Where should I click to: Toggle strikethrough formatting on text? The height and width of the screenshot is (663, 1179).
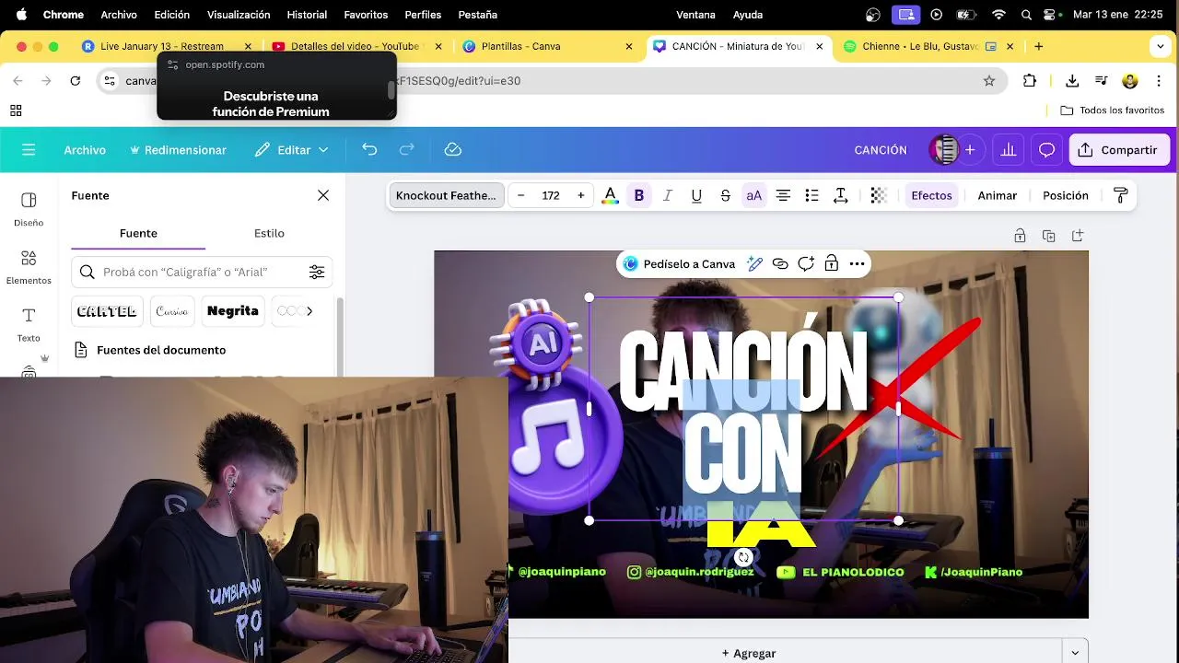(725, 195)
